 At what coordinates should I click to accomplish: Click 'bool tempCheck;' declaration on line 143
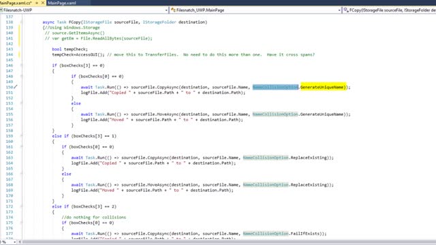coord(69,49)
